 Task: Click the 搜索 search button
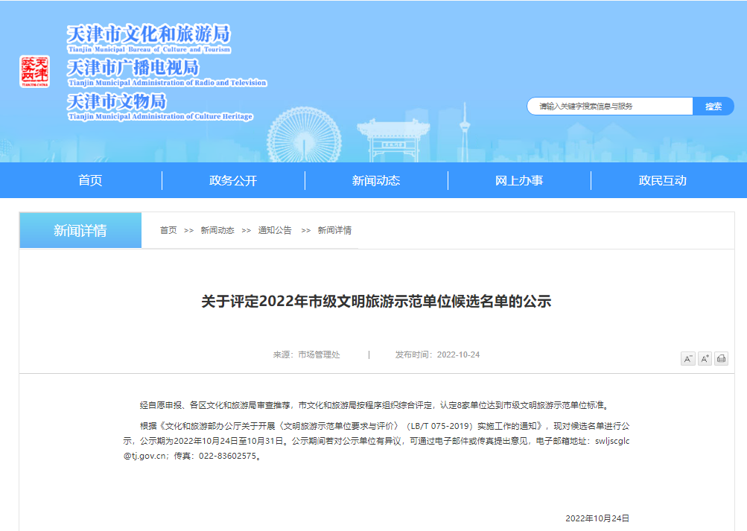[713, 106]
